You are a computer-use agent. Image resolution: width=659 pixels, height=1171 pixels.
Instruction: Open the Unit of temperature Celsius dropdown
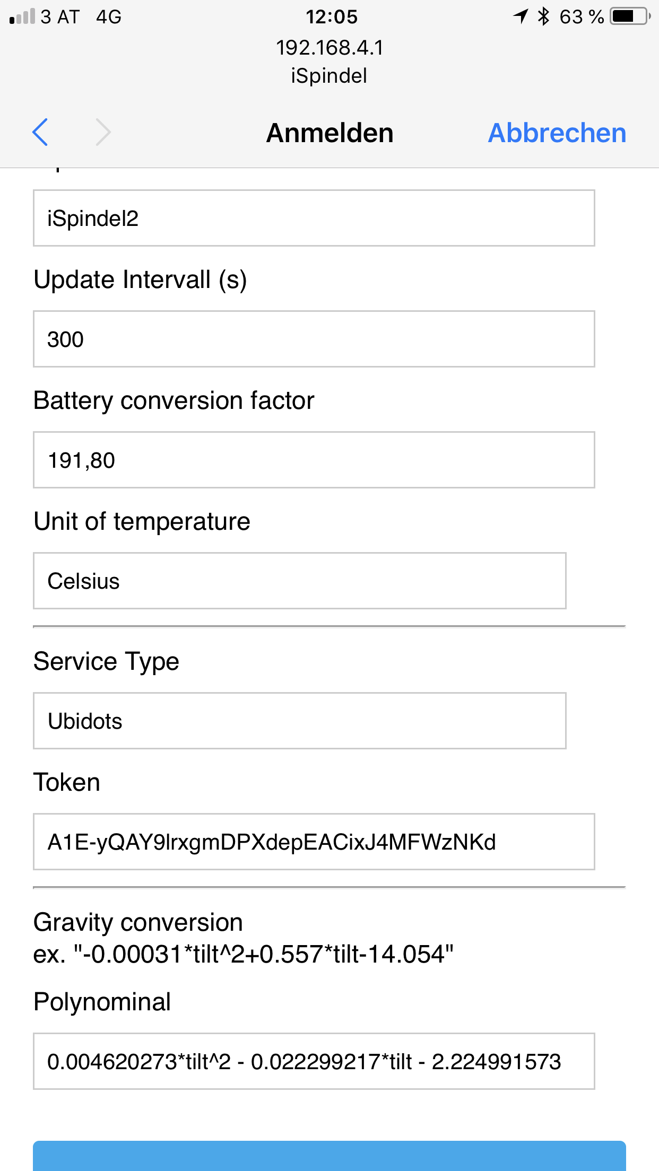click(299, 581)
